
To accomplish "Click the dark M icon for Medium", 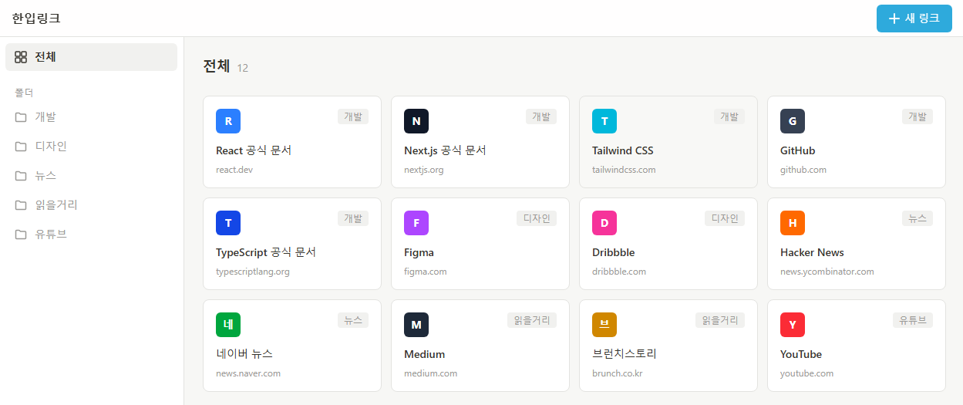I will tap(416, 325).
